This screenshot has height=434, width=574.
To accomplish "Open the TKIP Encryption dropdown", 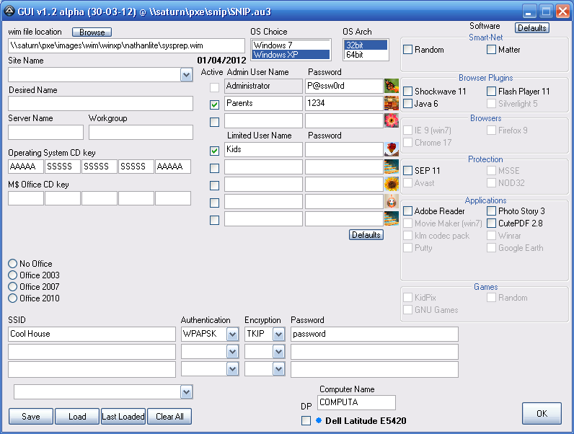I will click(x=278, y=334).
